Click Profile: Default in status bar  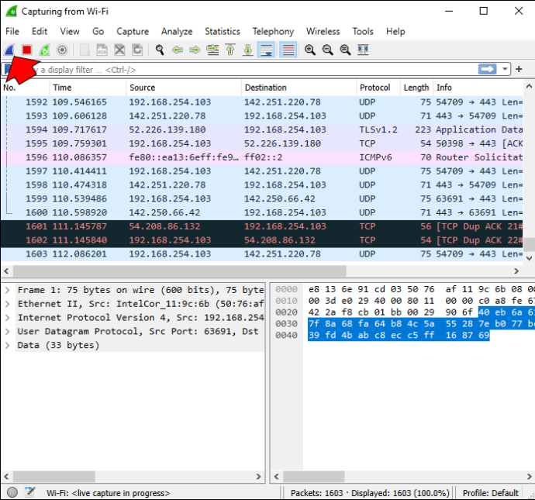490,493
